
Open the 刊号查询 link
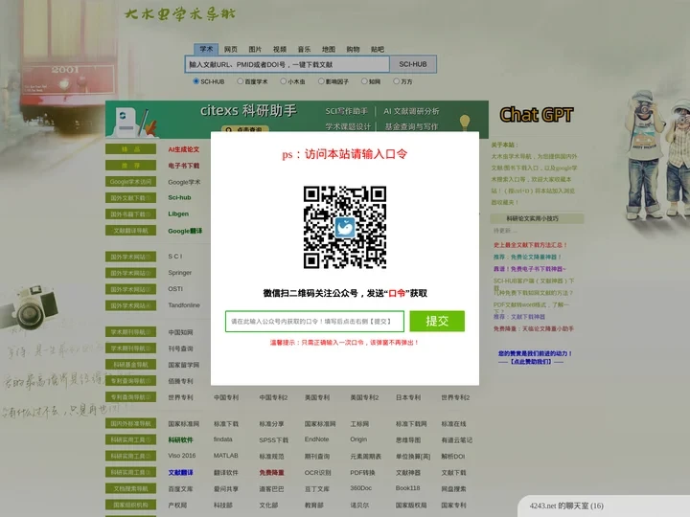point(180,348)
